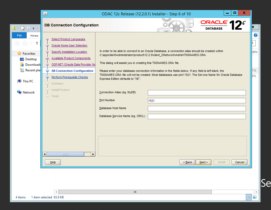
Task: Click the steps panel horizontal scrollbar thumb
Action: coord(65,154)
